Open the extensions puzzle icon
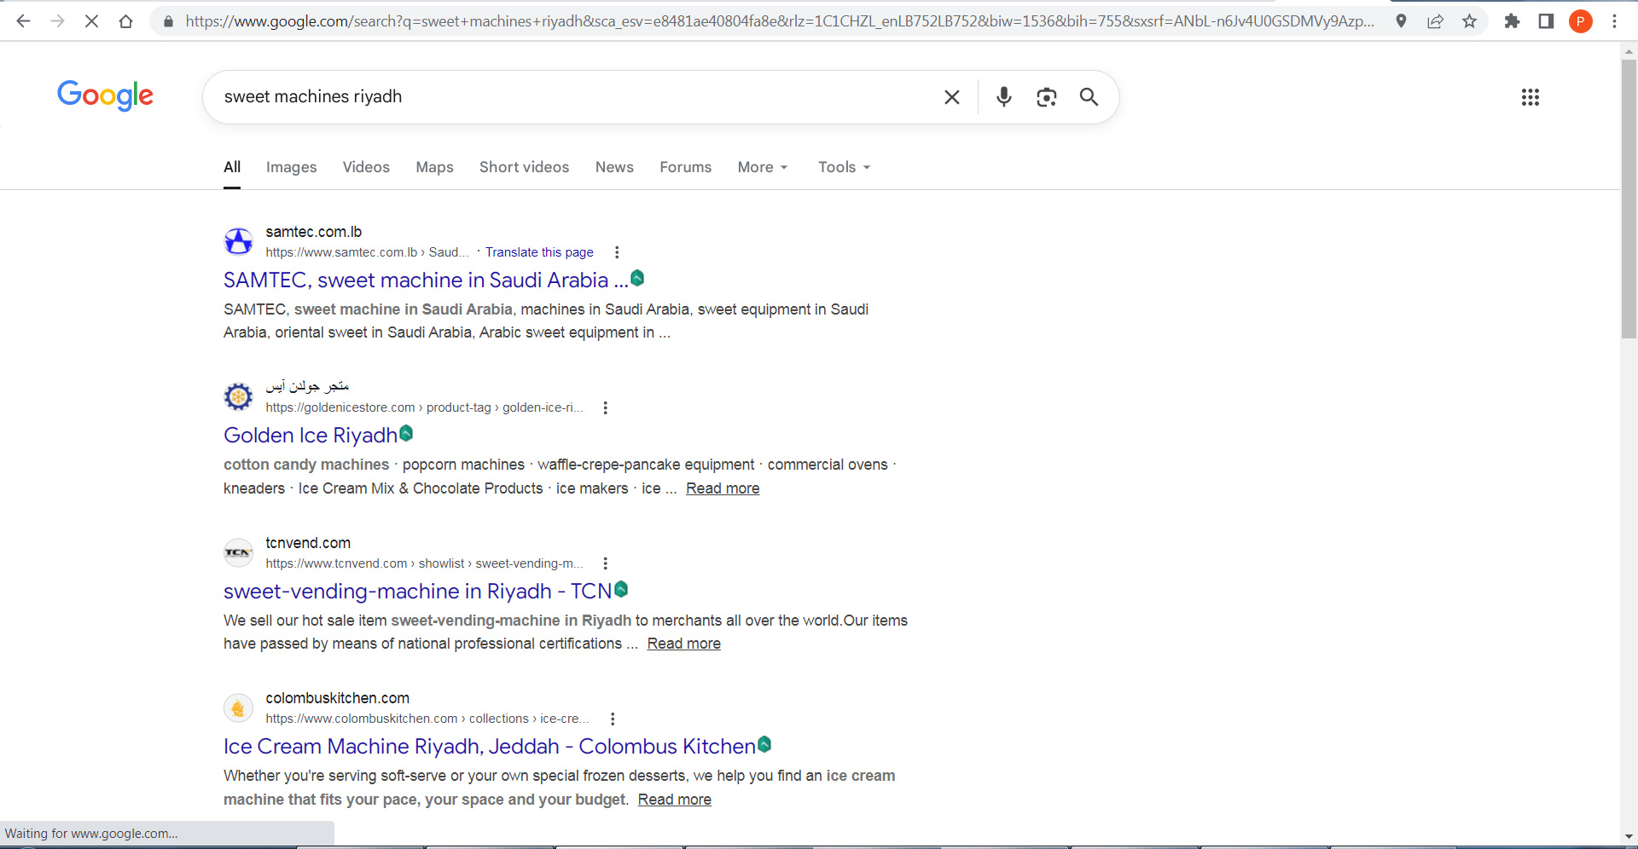This screenshot has width=1638, height=849. pos(1512,21)
